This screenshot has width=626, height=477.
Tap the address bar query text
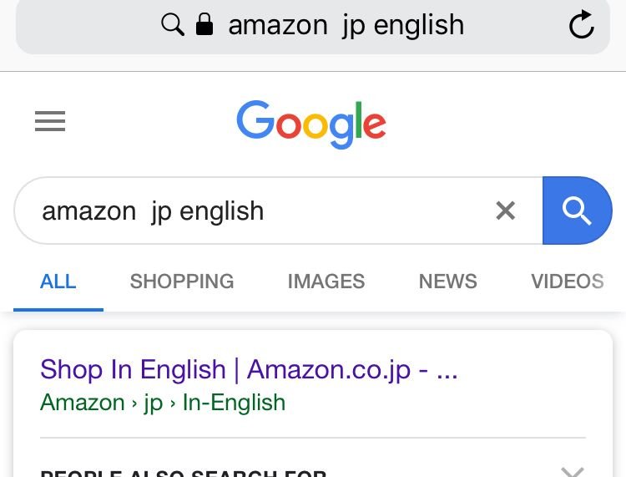(x=346, y=25)
